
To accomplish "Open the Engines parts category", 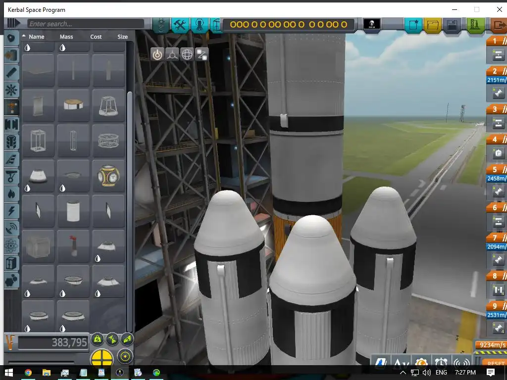I will [12, 73].
